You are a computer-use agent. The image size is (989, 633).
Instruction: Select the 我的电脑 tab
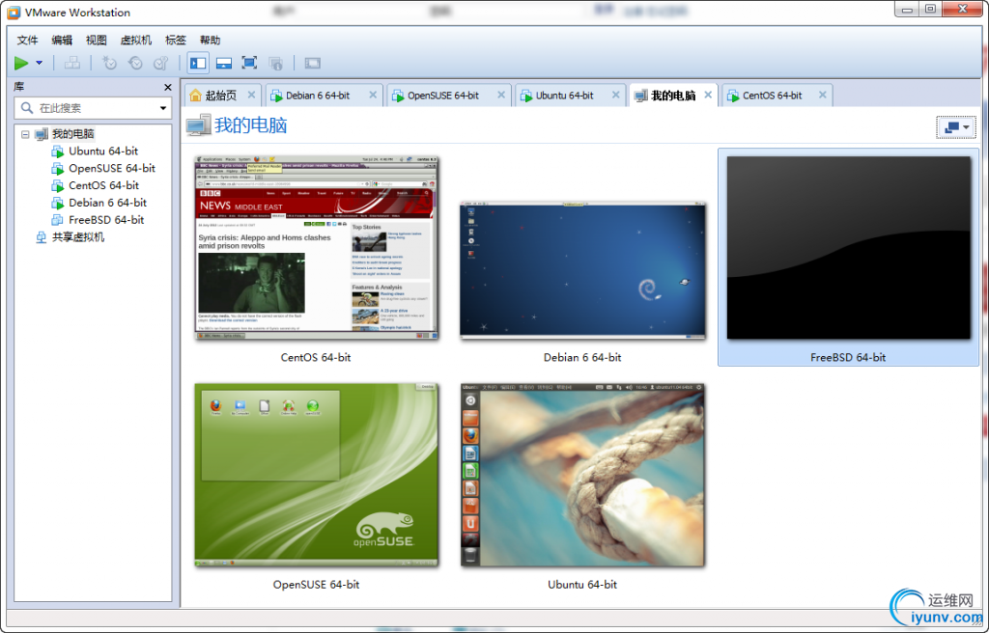673,96
